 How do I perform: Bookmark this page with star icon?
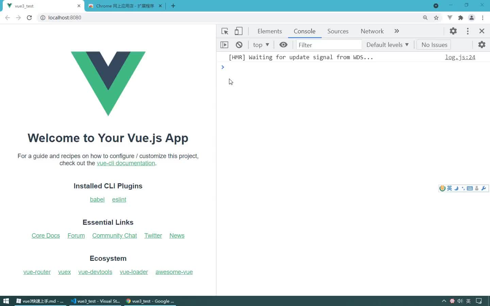coord(436,18)
